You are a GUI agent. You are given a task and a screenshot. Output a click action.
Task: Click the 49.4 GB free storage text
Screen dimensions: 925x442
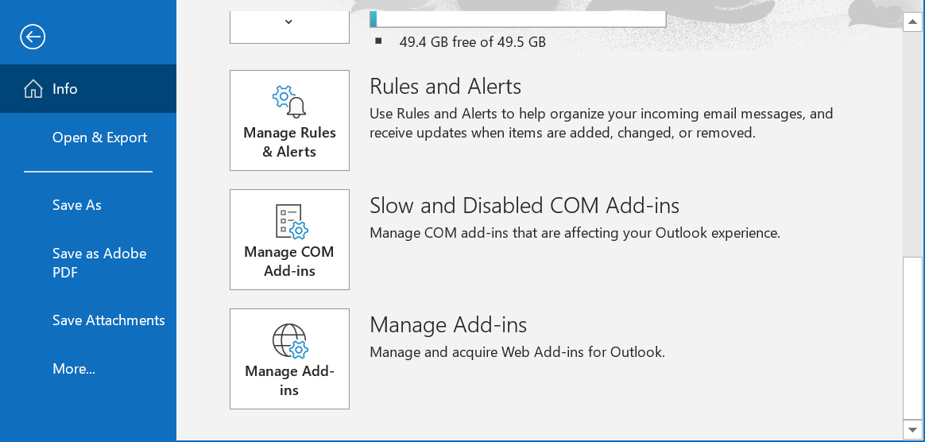[472, 42]
